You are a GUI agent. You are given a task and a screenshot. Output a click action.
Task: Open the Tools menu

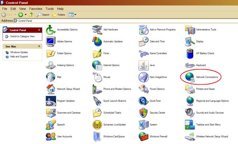[x=50, y=9]
